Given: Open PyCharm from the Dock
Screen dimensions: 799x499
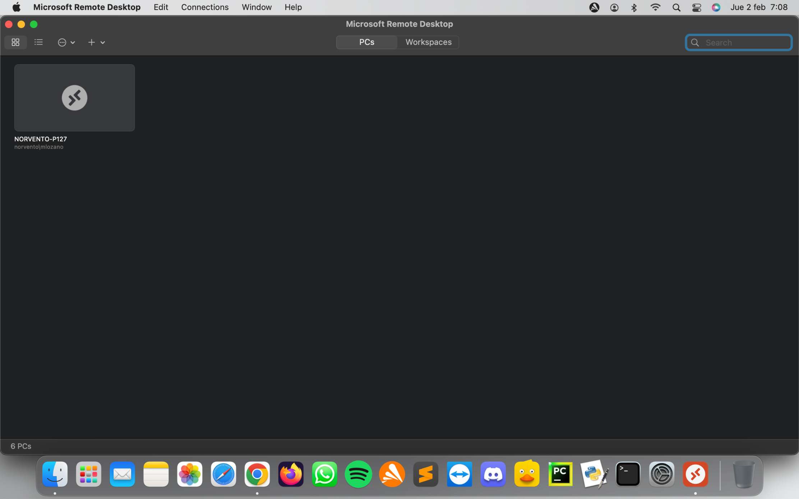Looking at the screenshot, I should (560, 474).
